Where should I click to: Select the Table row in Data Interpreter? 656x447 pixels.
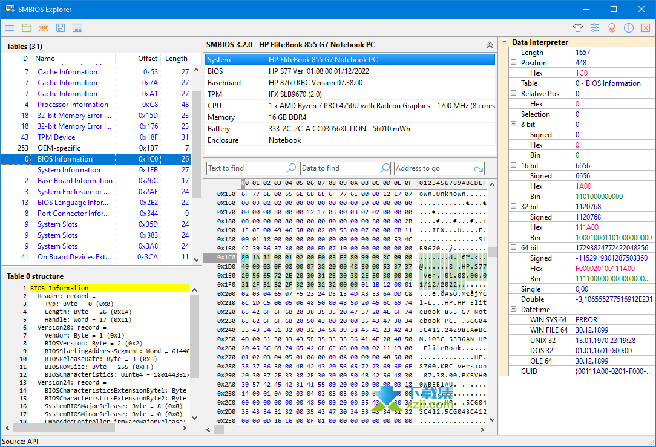582,83
